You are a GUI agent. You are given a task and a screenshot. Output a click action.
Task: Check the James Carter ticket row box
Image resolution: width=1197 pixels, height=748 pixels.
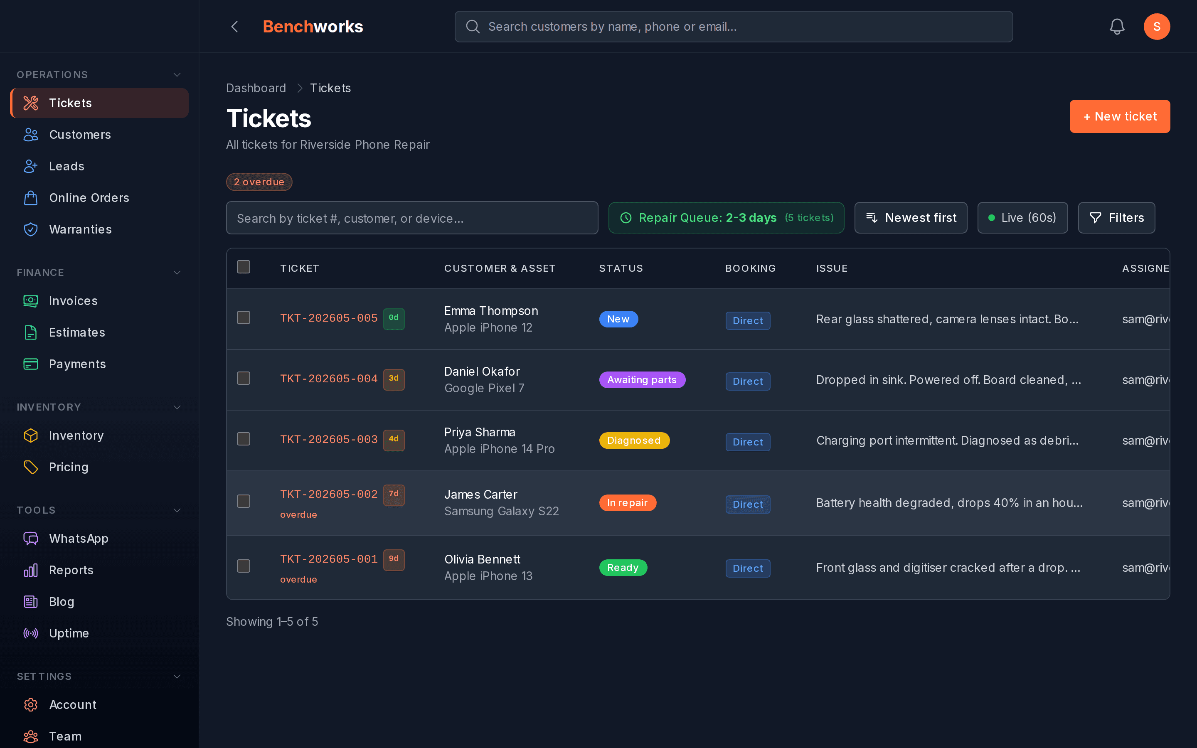tap(244, 502)
